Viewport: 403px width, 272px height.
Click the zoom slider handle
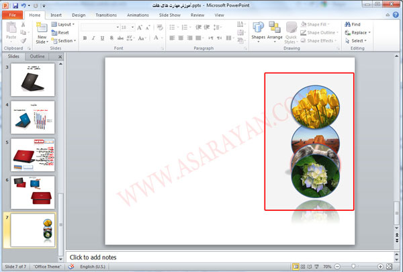pyautogui.click(x=355, y=267)
